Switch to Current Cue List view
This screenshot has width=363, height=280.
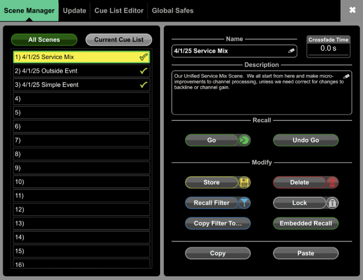click(x=119, y=40)
